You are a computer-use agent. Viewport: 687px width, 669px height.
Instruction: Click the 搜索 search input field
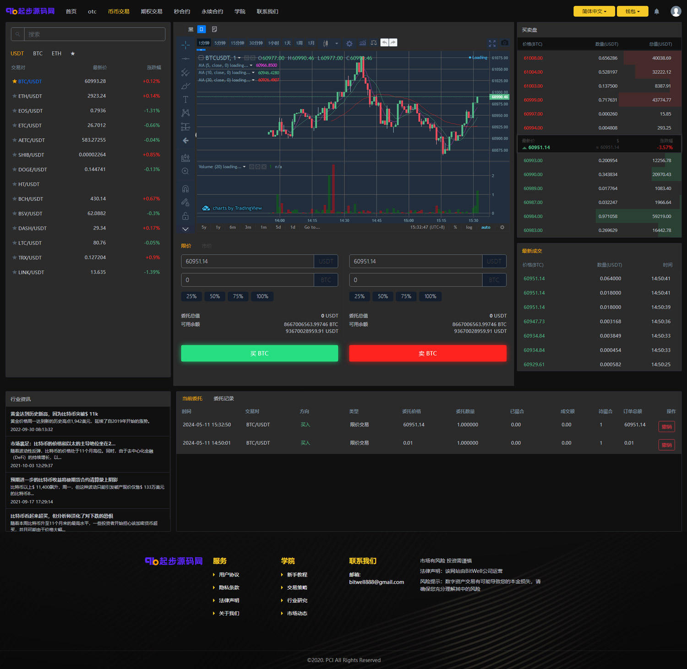point(94,34)
